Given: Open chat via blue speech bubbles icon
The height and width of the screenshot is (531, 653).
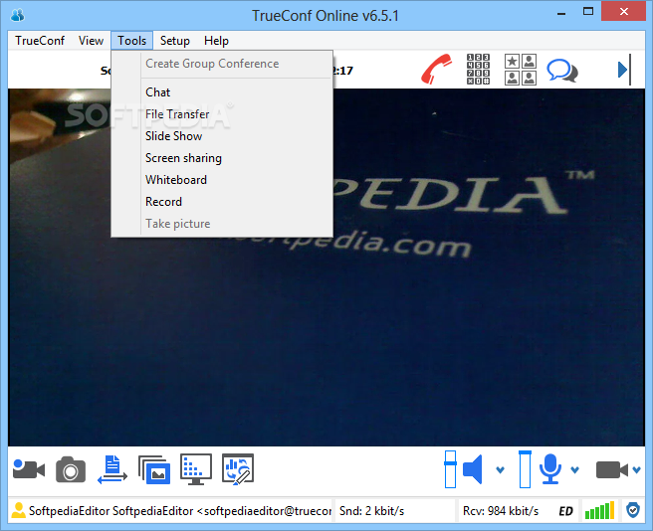Looking at the screenshot, I should click(561, 71).
